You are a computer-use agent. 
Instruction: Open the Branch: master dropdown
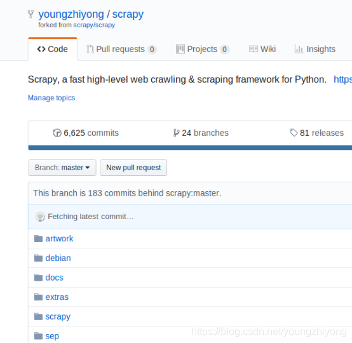click(62, 168)
